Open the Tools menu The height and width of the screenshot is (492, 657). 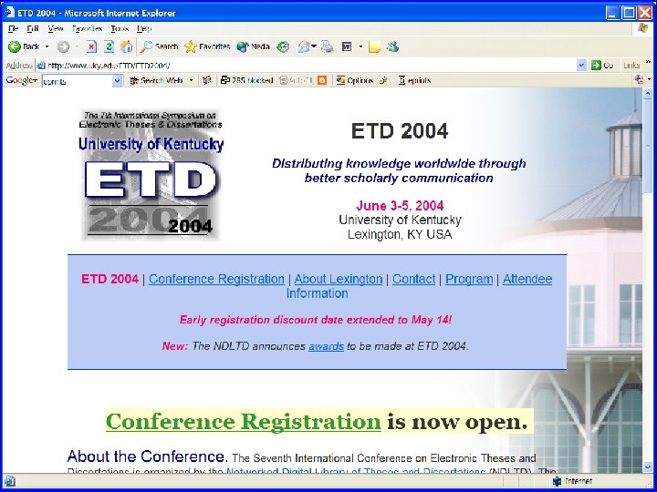click(120, 28)
